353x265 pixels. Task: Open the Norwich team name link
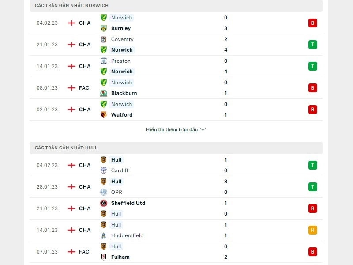coord(121,18)
